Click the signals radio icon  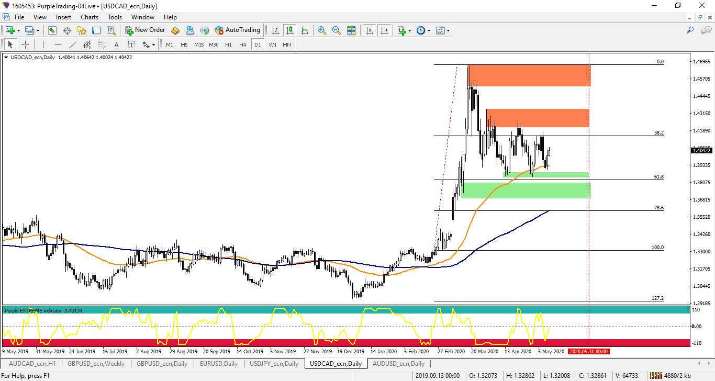[205, 30]
